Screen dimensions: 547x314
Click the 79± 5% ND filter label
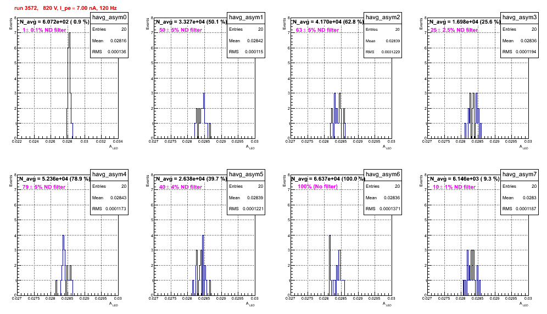click(44, 187)
